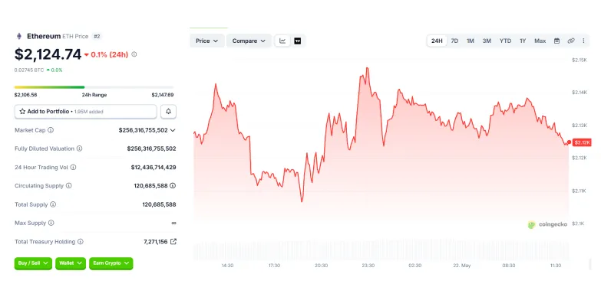Viewport: 601px width, 297px height.
Task: Click the 7,271,156 treasury holding value
Action: (x=155, y=242)
